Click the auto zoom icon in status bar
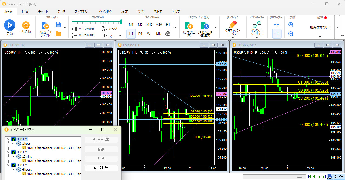The image size is (345, 180). [x=330, y=177]
